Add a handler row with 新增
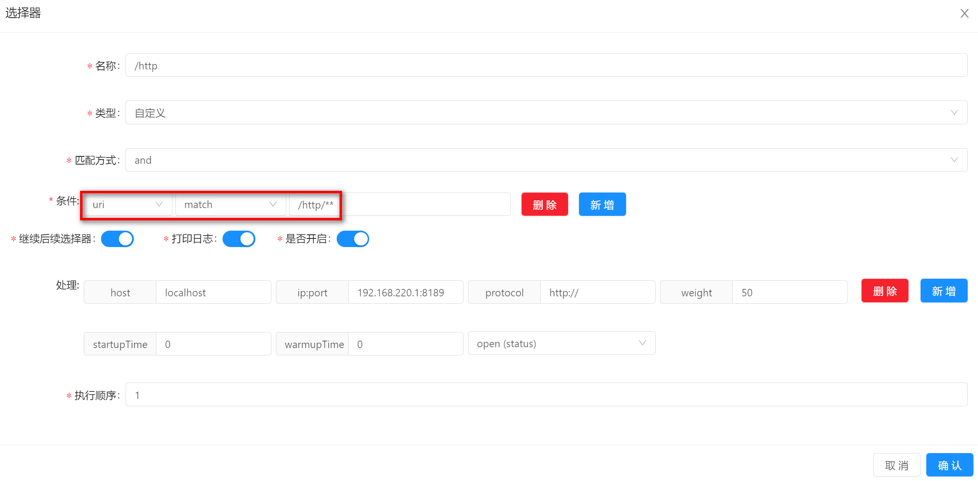 pyautogui.click(x=944, y=291)
